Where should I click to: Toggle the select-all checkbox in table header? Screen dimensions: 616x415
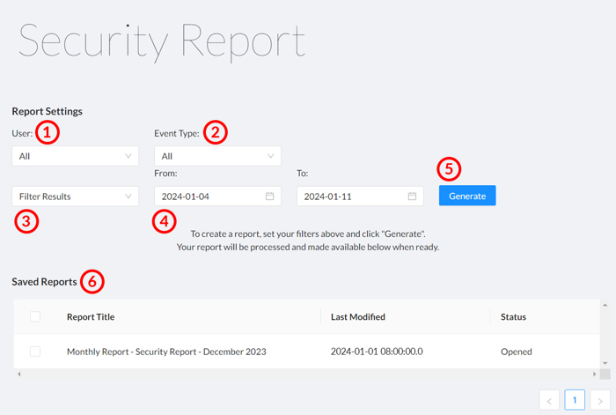pos(35,316)
